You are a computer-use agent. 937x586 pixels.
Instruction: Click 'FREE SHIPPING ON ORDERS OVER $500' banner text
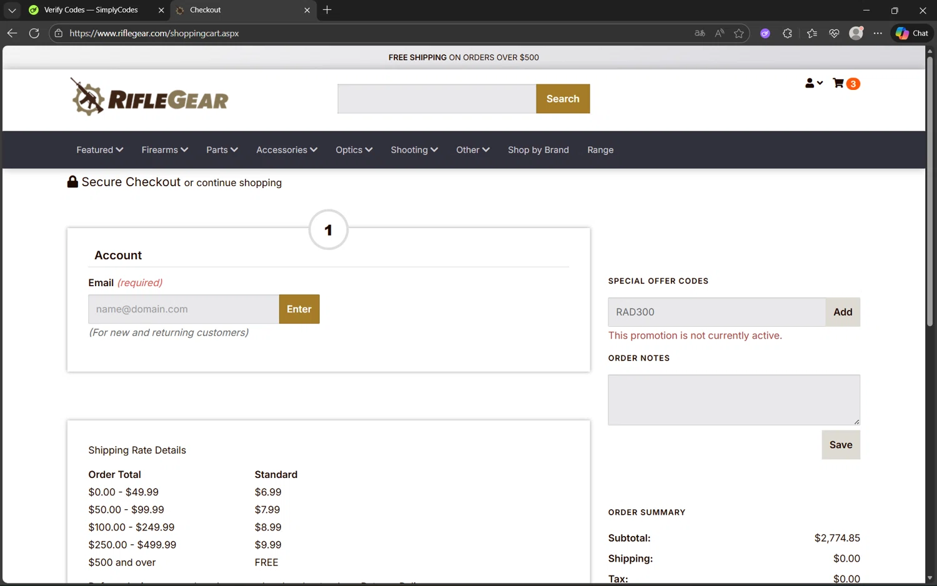[464, 57]
